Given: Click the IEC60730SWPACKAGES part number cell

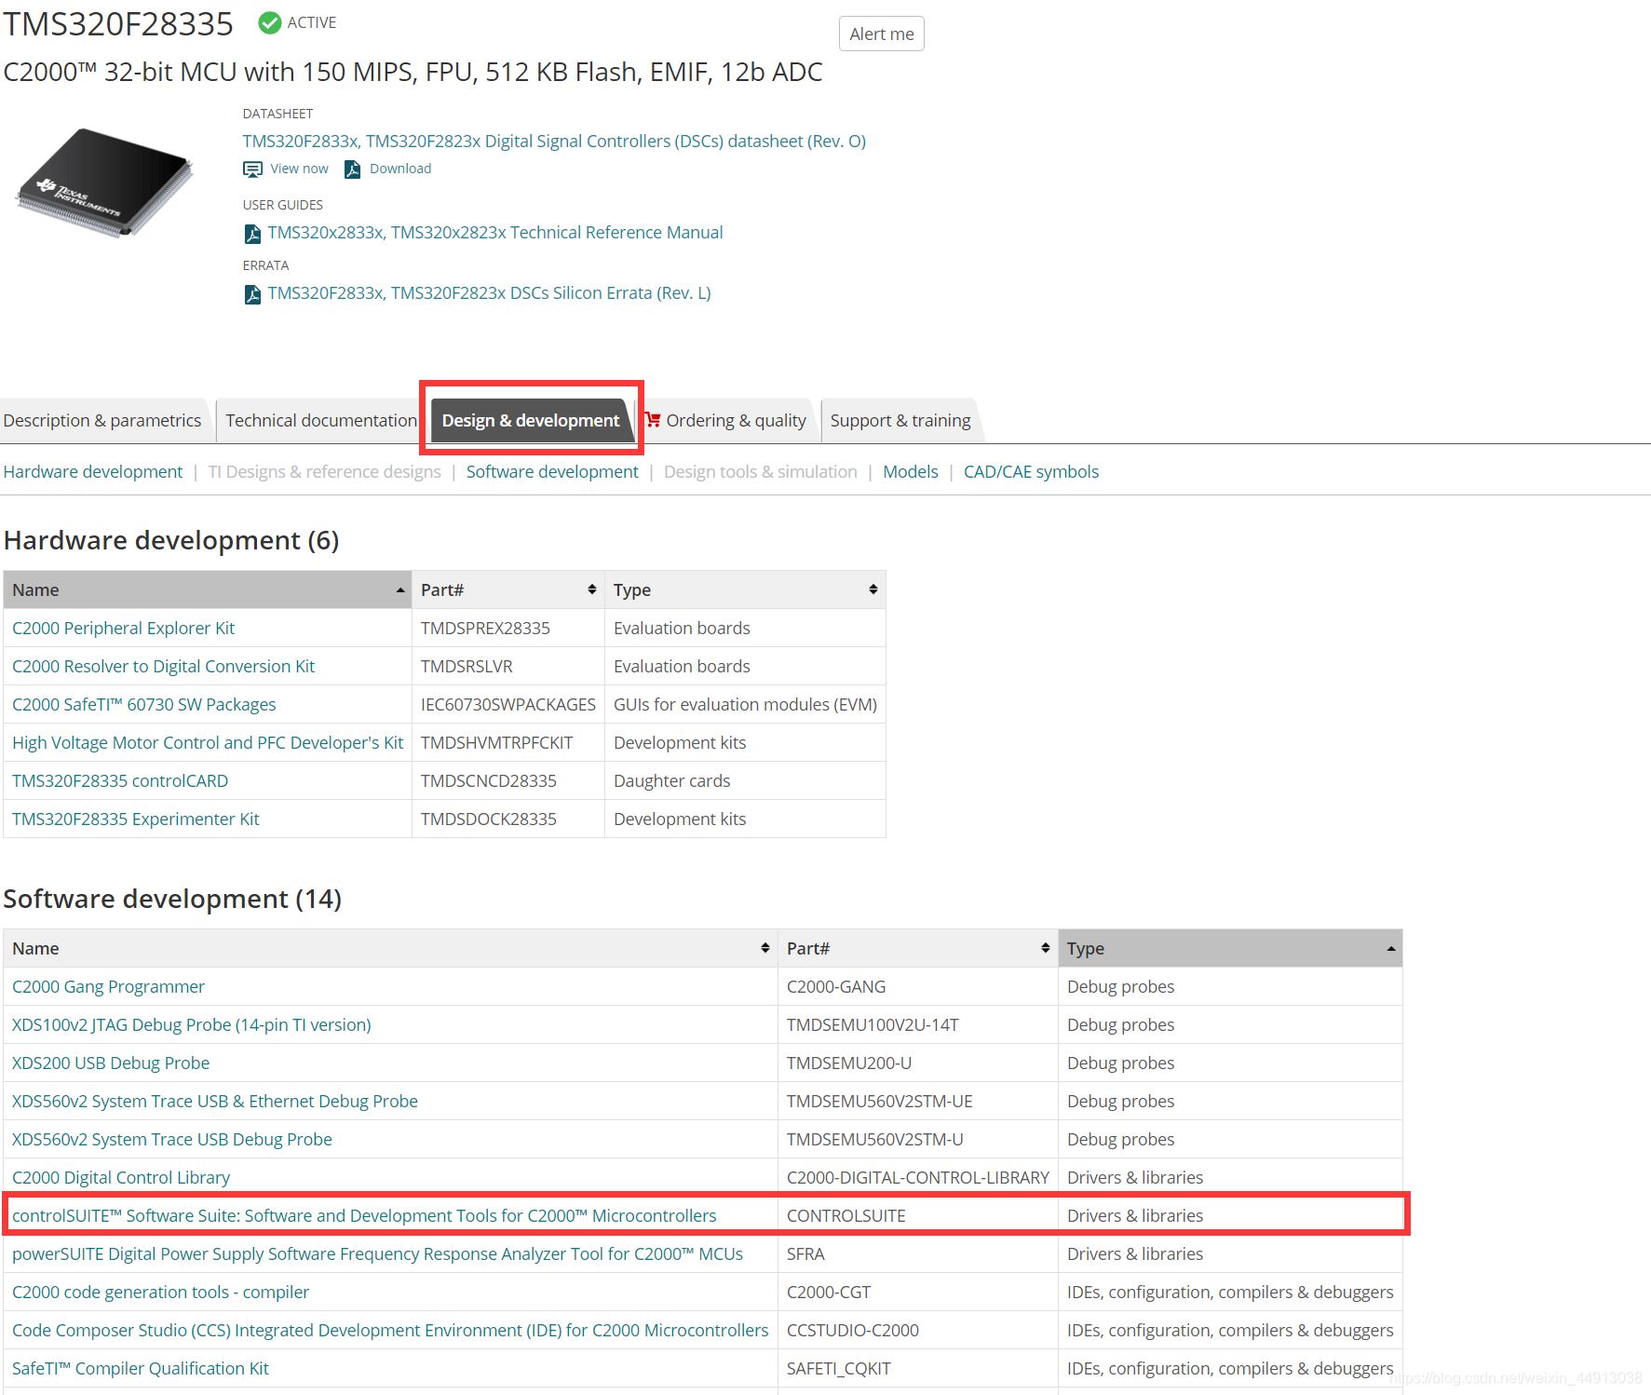Looking at the screenshot, I should tap(508, 705).
